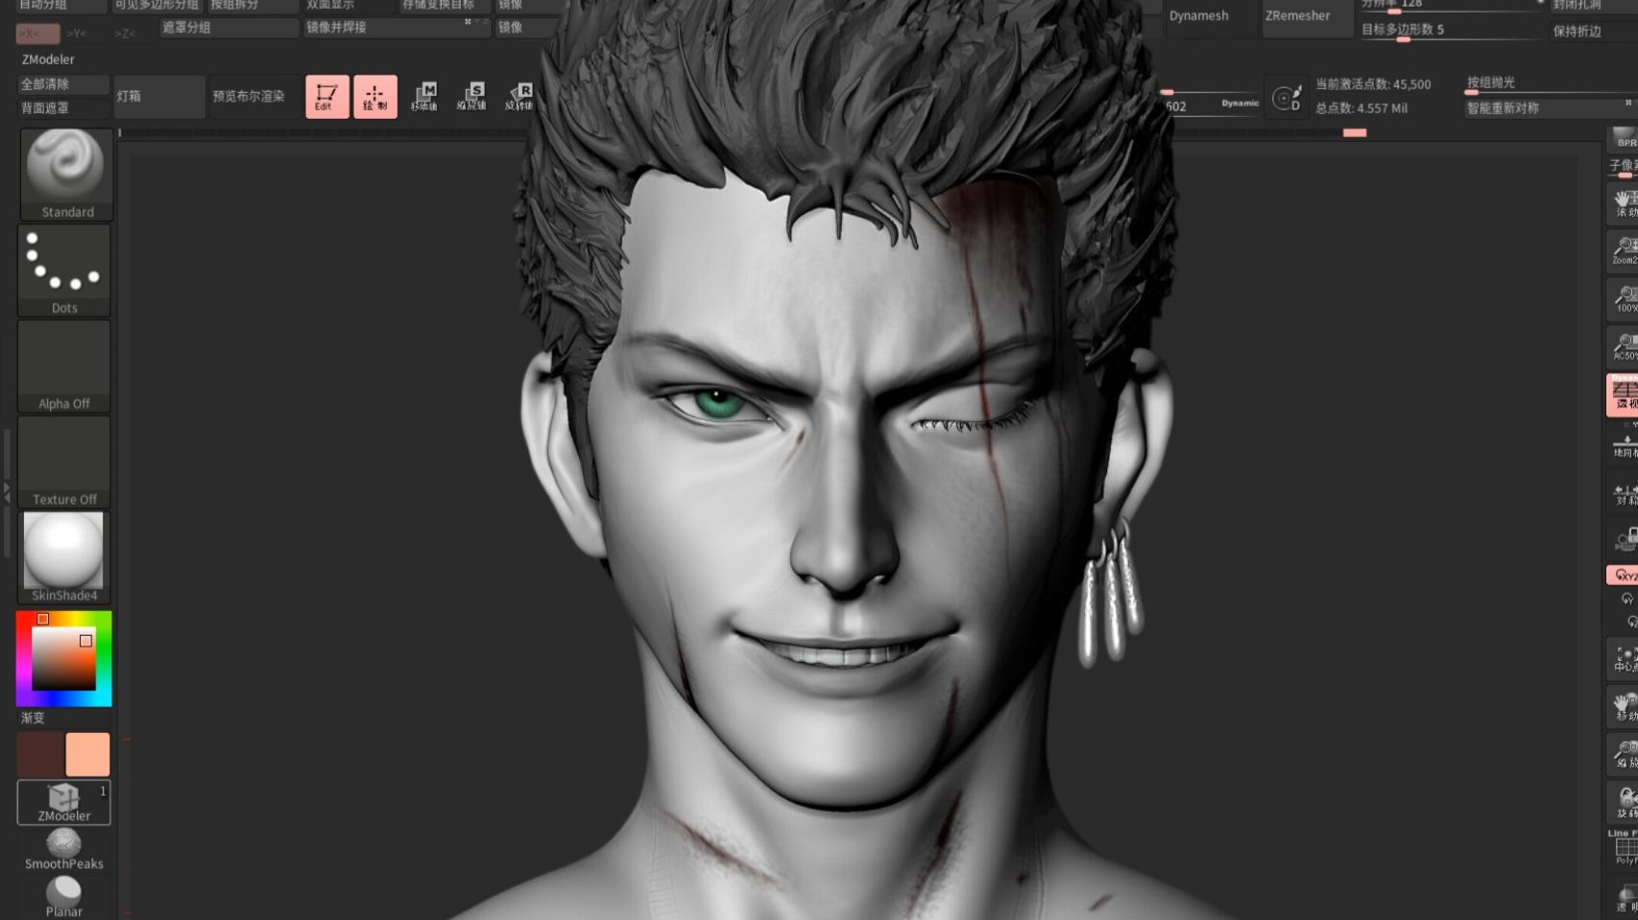The width and height of the screenshot is (1638, 920).
Task: Toggle Edit mode button
Action: click(326, 97)
